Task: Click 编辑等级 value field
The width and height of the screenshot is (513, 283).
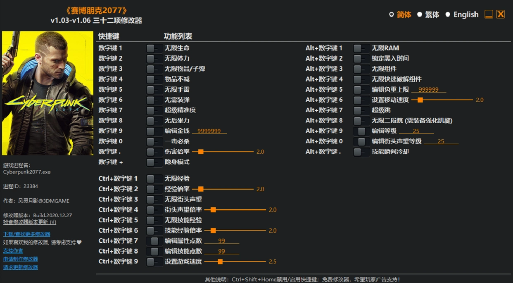Action: point(416,131)
